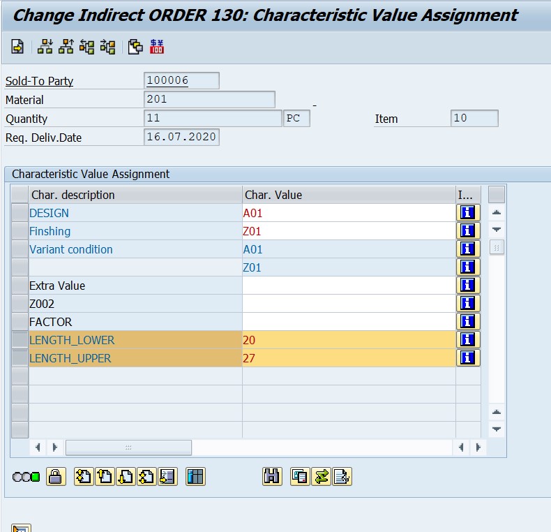Click info icon for LENGTH_UPPER row
551x532 pixels.
[468, 358]
